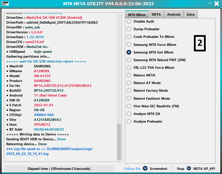Choose Samsung MTK Rebuid PMT (DM)
Image resolution: width=222 pixels, height=174 pixels.
pos(156,60)
